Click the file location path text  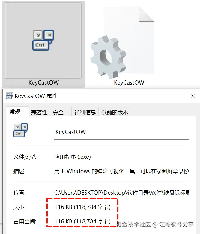[x=122, y=193]
